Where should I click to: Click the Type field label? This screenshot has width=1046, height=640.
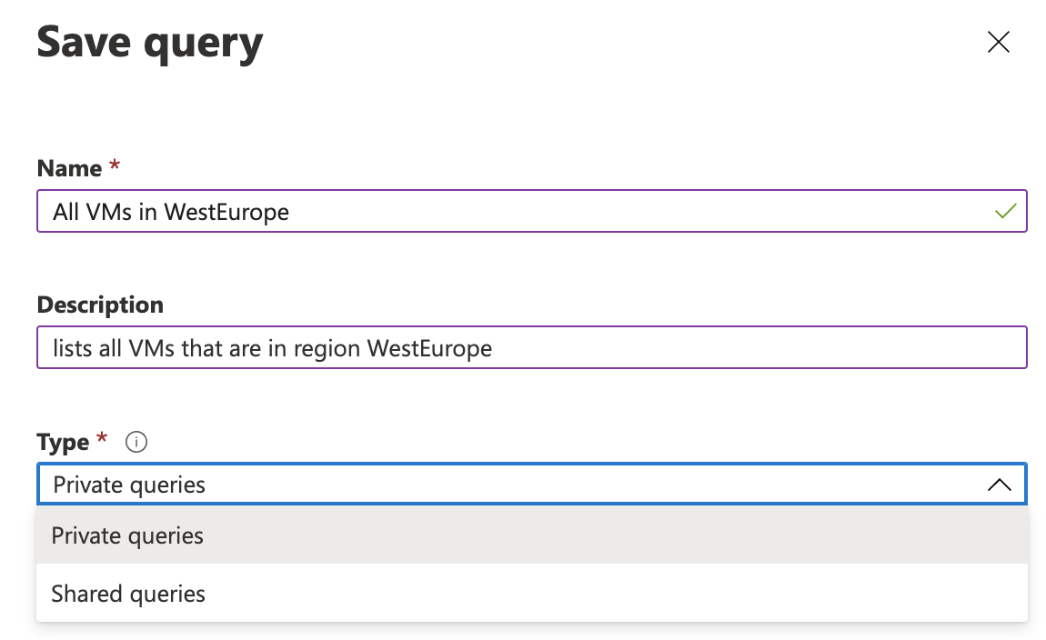pos(63,442)
